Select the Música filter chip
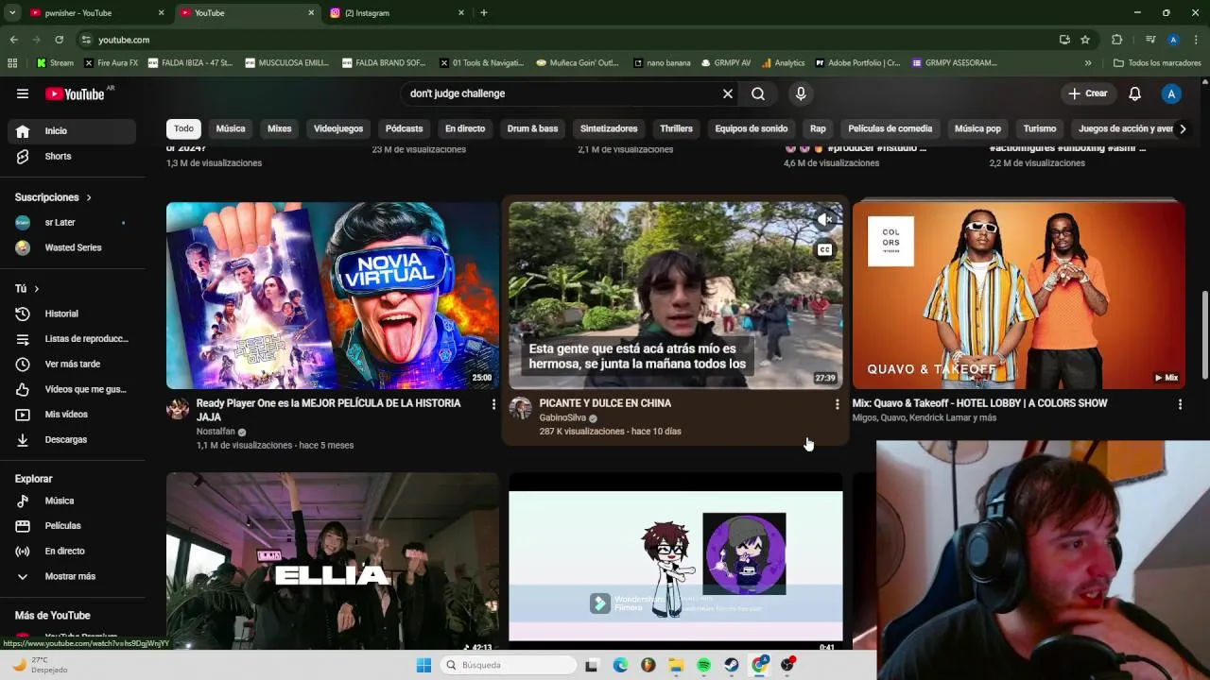 pos(231,128)
